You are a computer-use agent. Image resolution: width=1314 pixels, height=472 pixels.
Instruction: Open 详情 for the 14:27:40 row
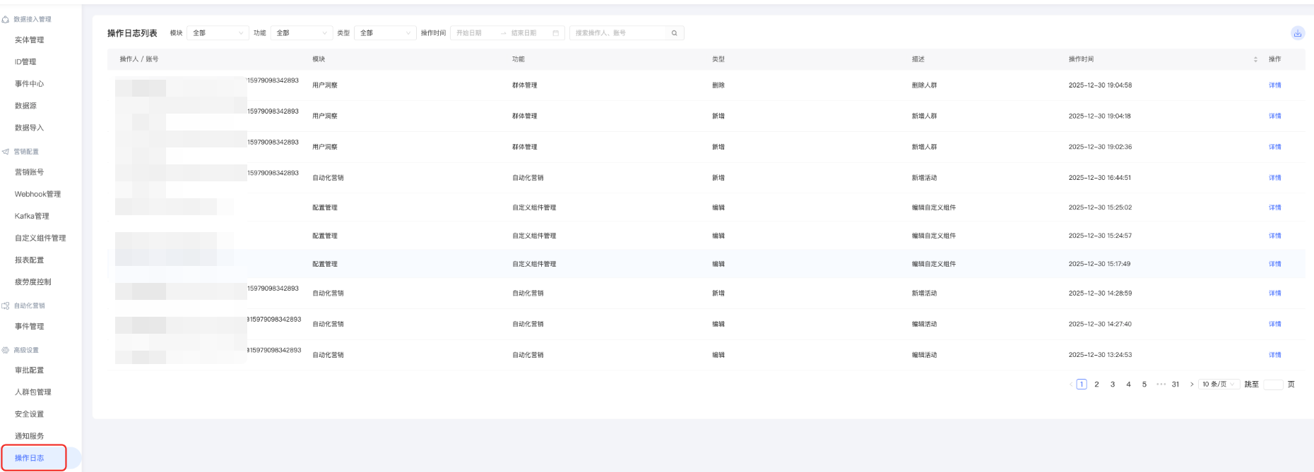(1274, 324)
